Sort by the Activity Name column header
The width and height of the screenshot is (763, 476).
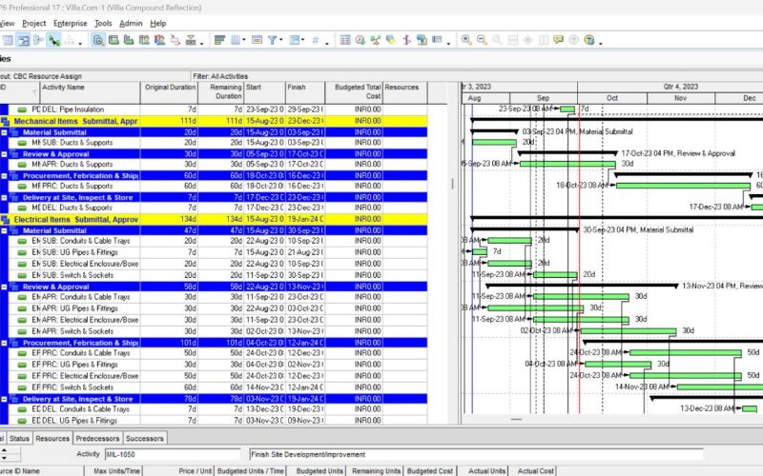pos(90,92)
